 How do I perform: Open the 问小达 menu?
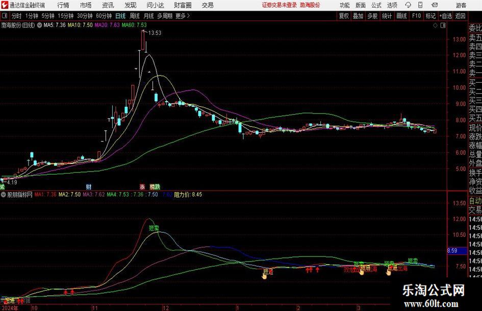click(x=155, y=5)
